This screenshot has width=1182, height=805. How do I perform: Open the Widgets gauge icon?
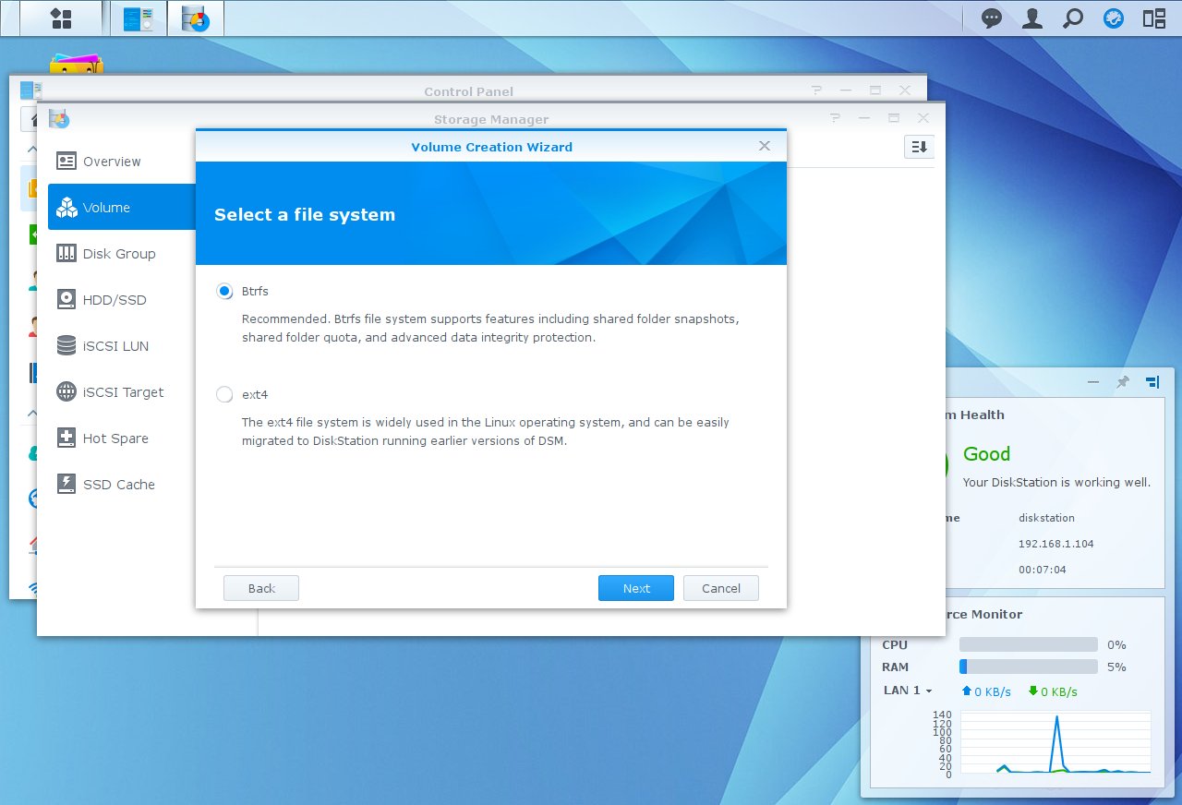1114,18
